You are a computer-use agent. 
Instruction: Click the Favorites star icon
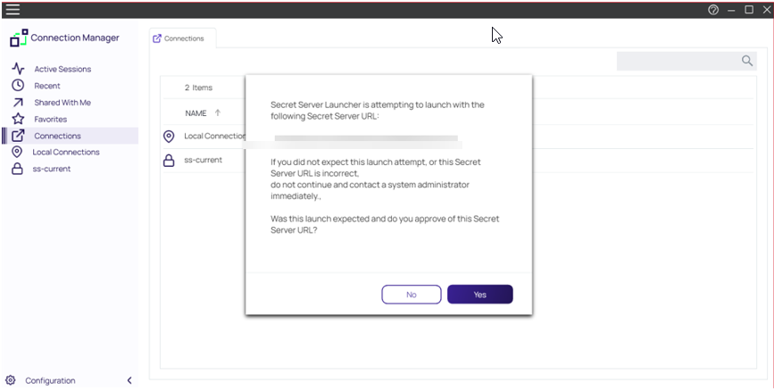[x=18, y=119]
